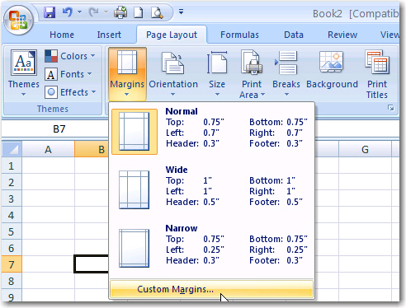406x308 pixels.
Task: Click the Office Button logo
Action: click(x=18, y=21)
